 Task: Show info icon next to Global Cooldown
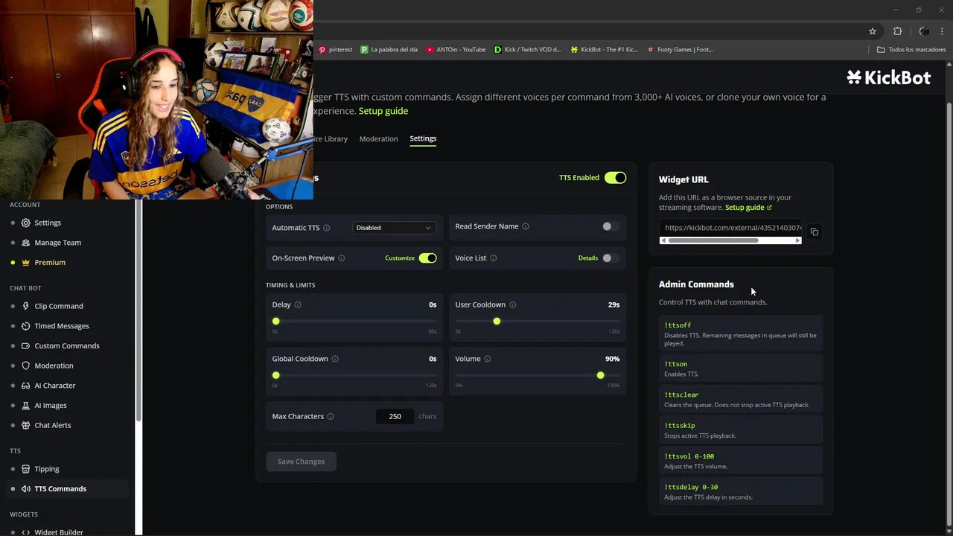(x=335, y=359)
